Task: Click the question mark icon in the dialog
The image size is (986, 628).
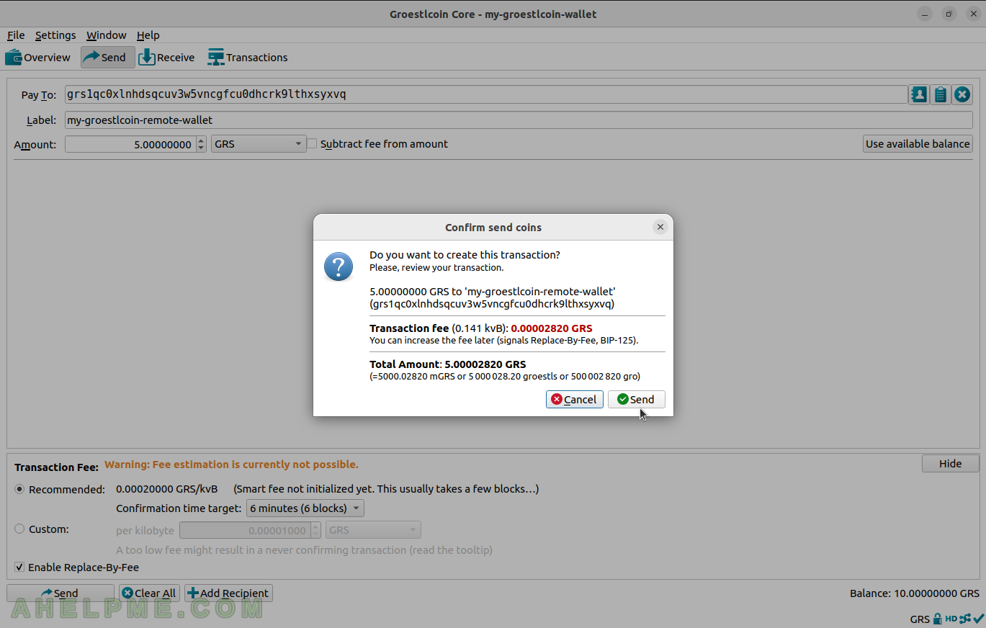Action: [x=339, y=266]
